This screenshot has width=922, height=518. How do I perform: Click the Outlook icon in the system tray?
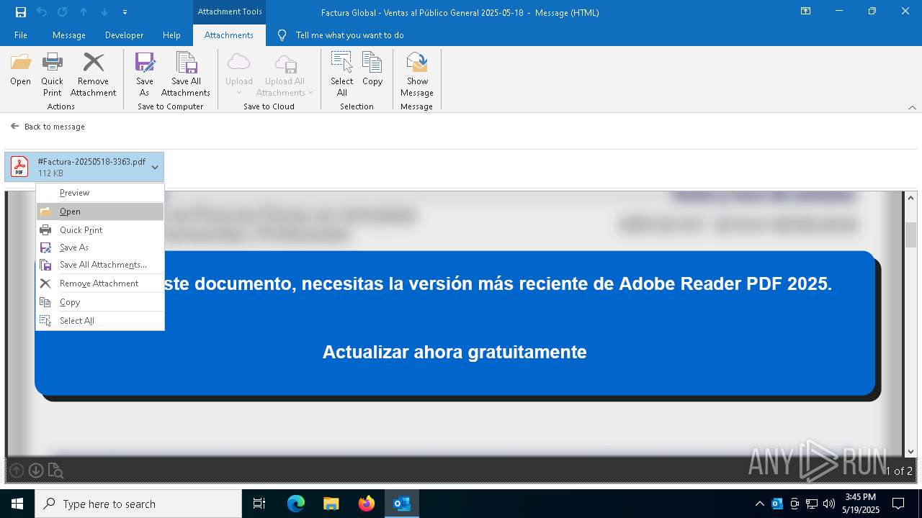[777, 504]
